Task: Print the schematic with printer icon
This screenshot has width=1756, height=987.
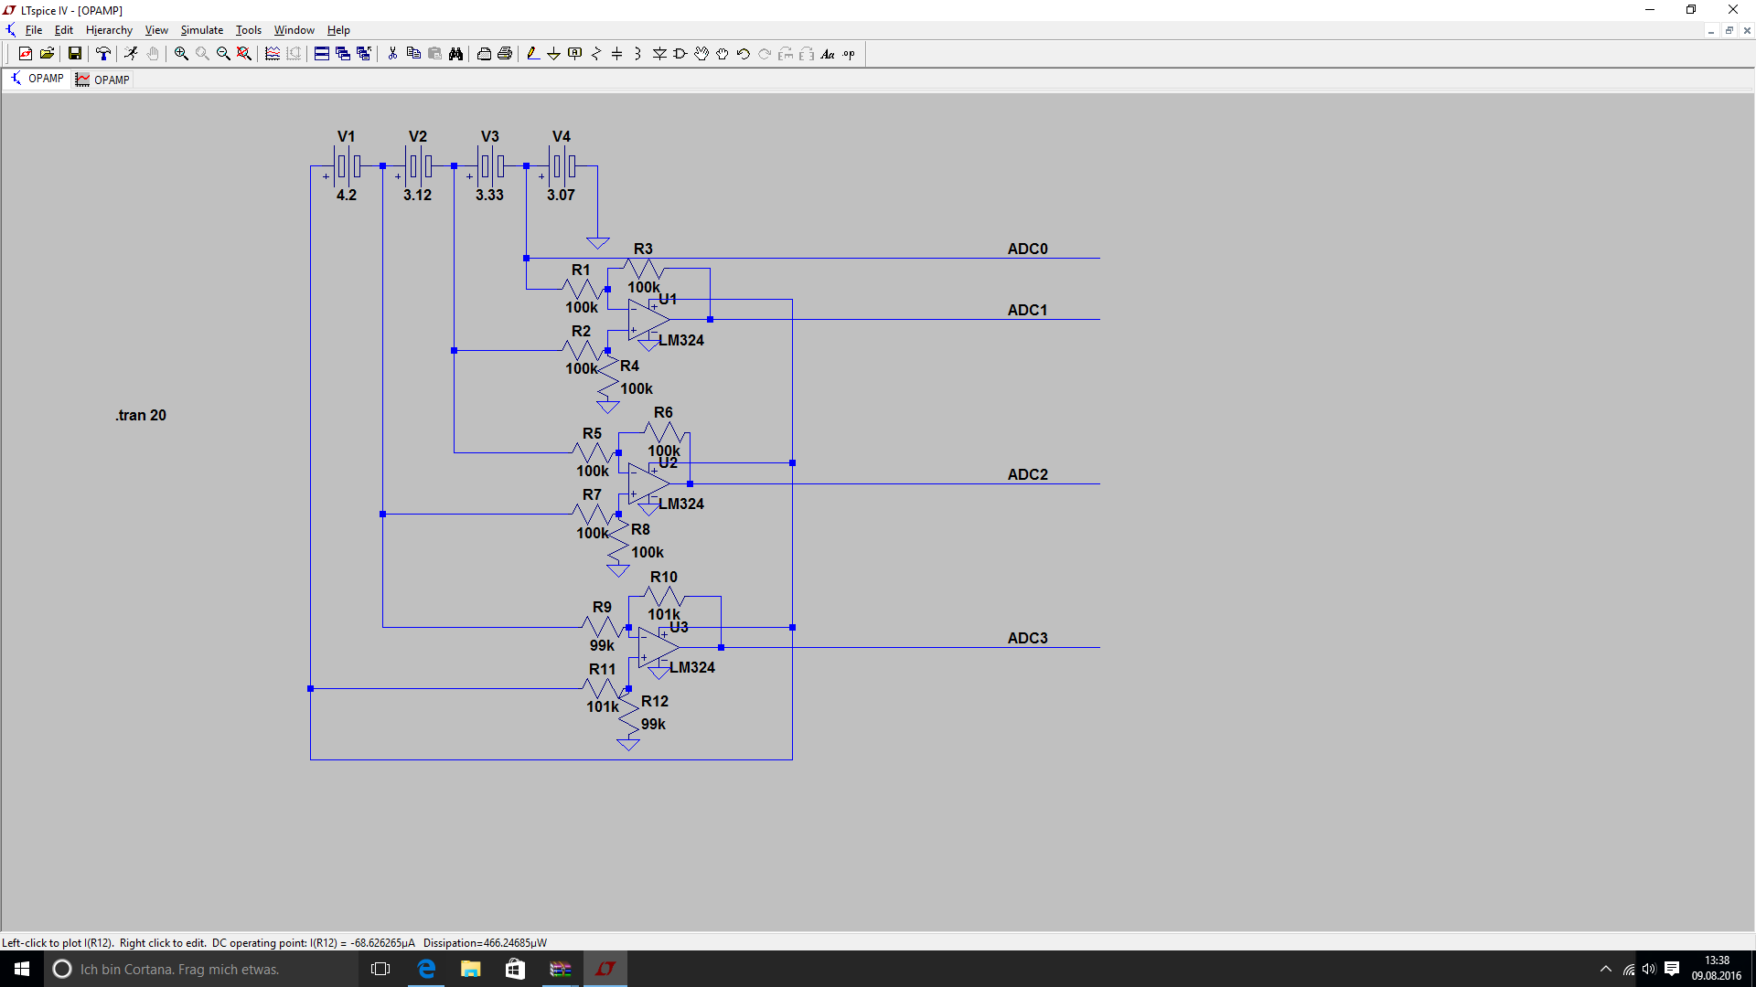Action: [505, 54]
